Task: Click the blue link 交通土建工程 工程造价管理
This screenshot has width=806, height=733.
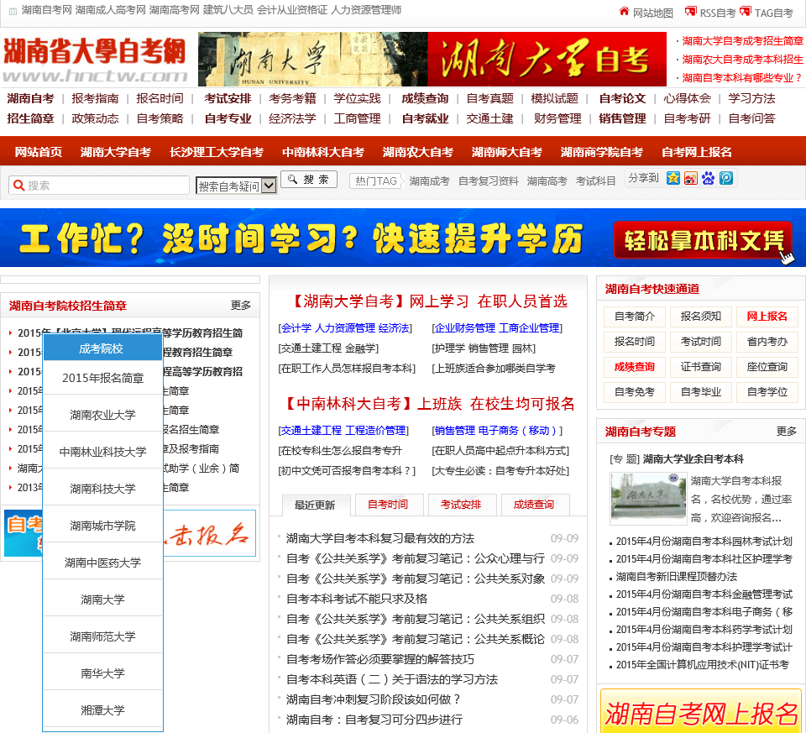Action: [x=344, y=430]
